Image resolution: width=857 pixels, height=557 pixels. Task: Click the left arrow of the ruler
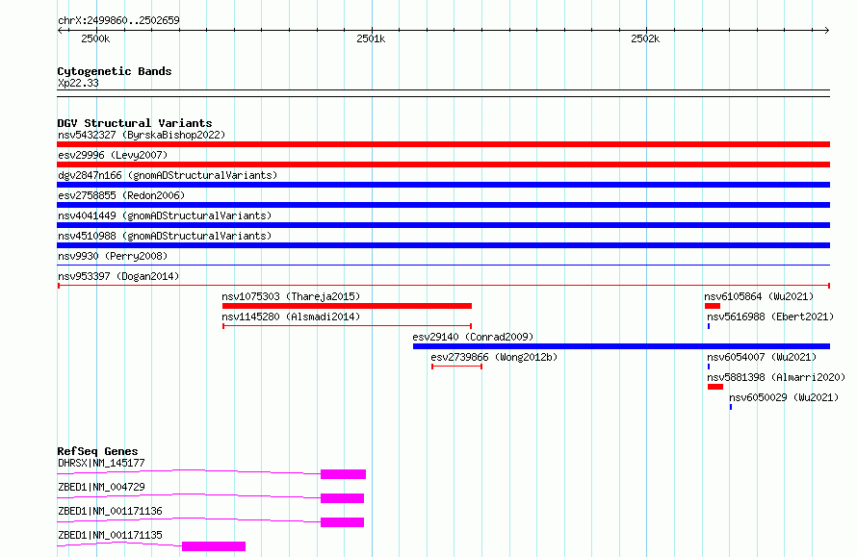click(61, 31)
